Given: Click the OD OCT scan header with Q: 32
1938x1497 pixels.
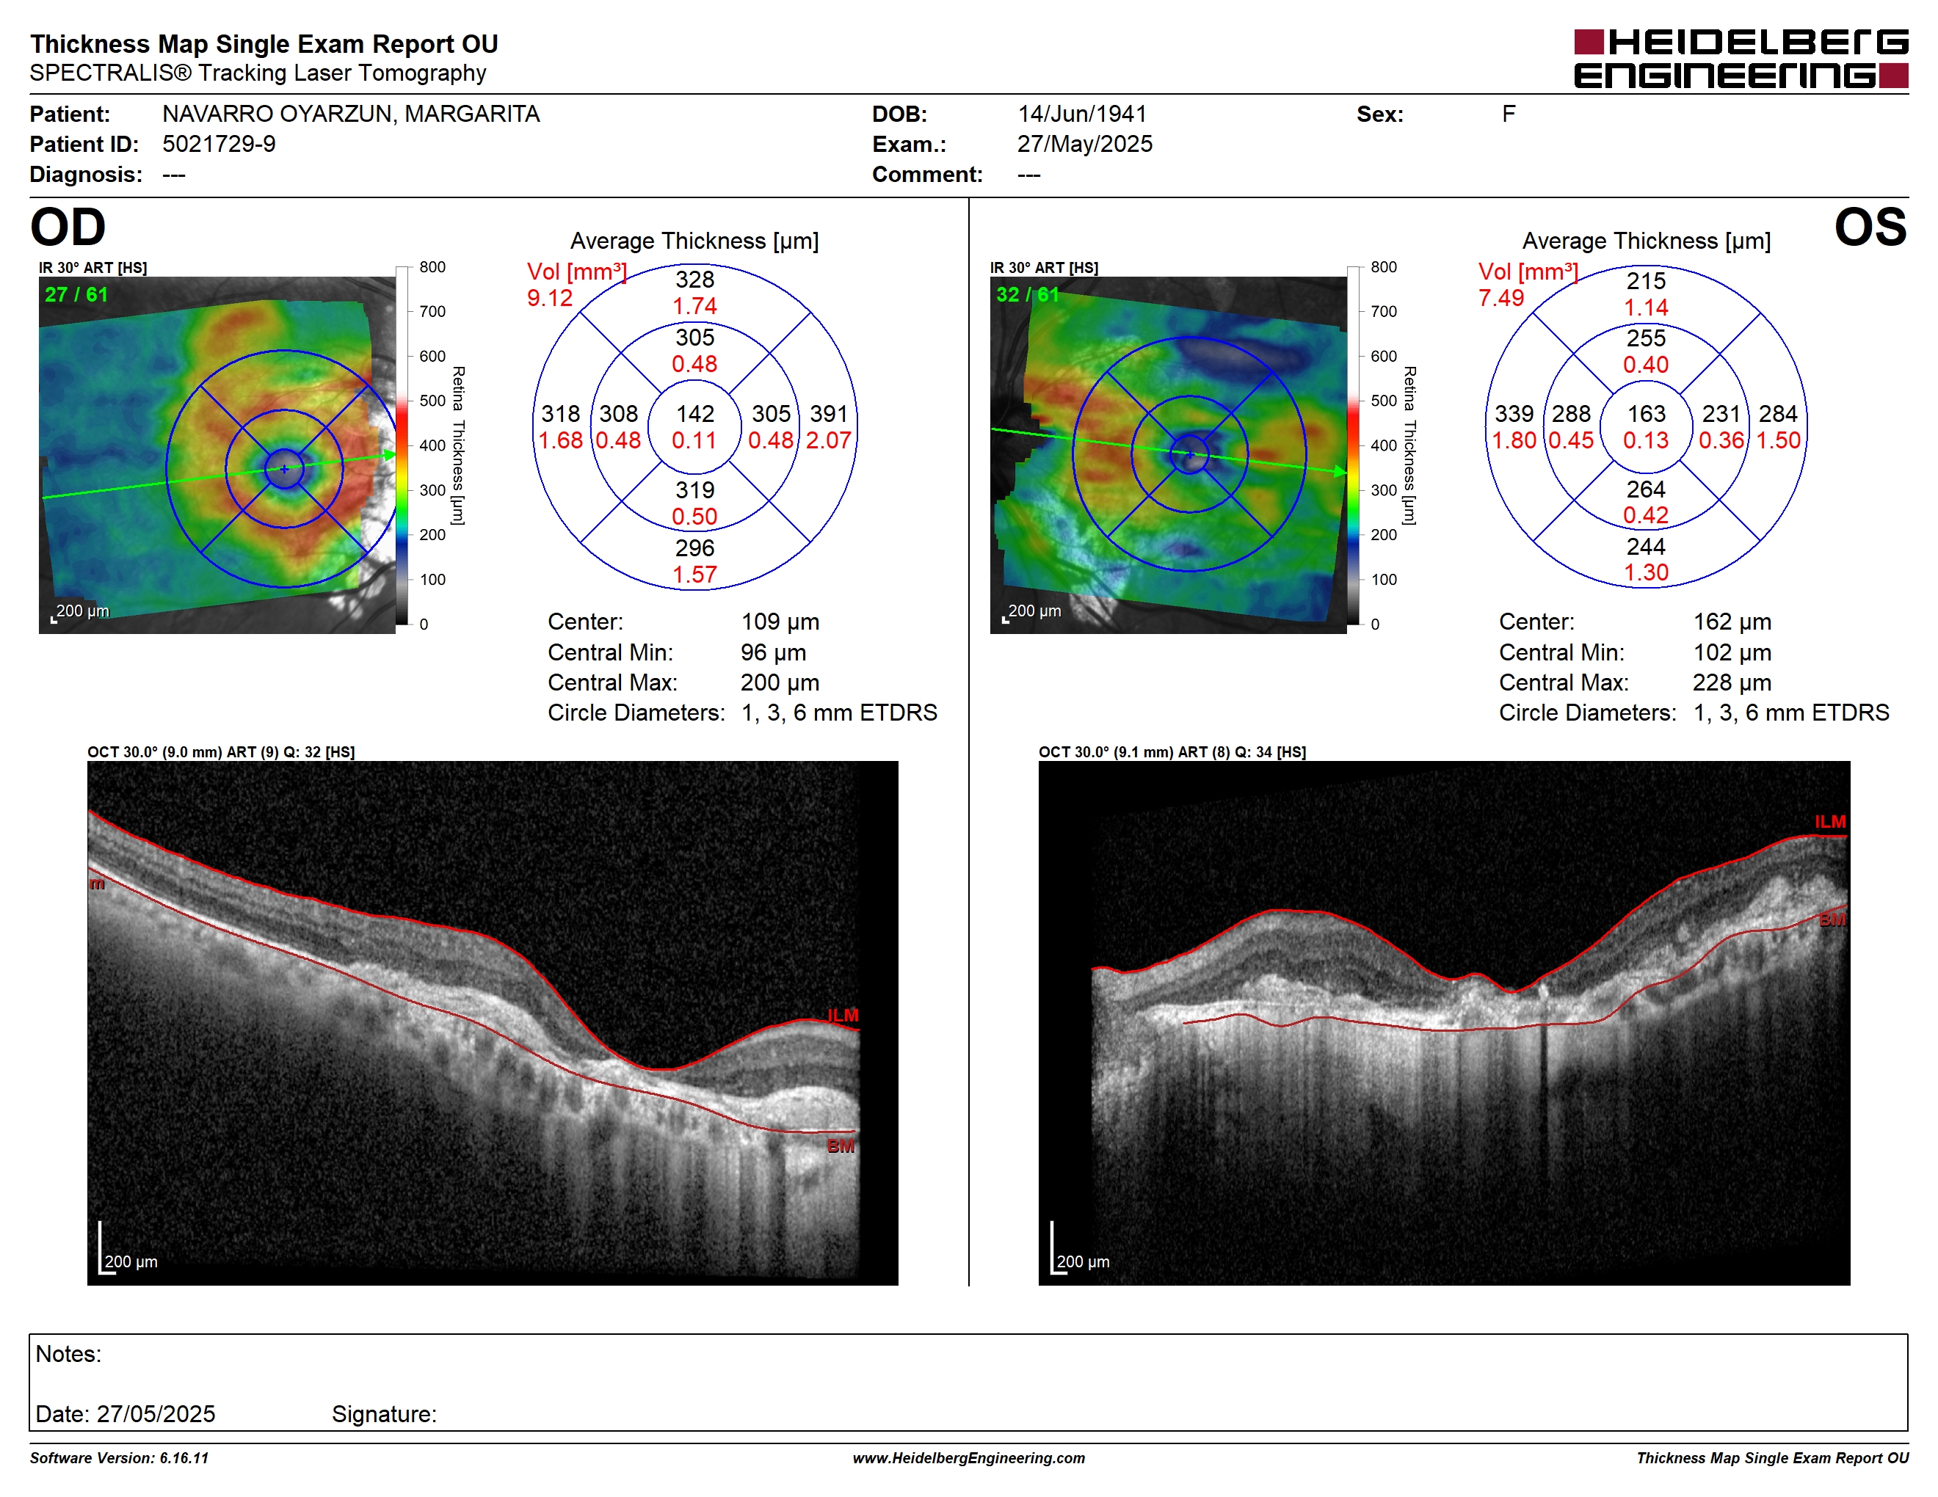Looking at the screenshot, I should pos(221,752).
